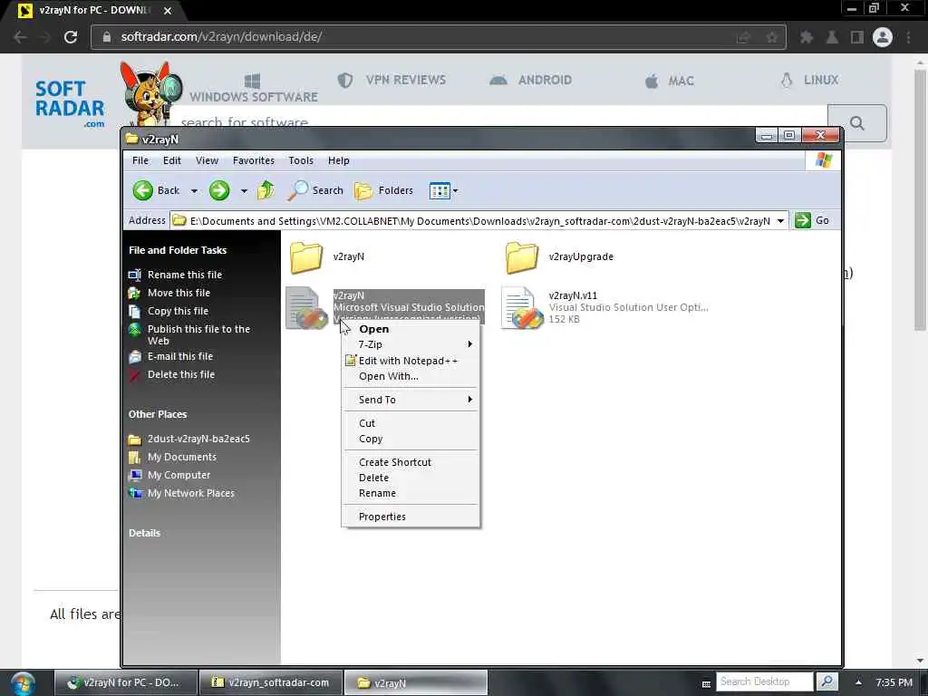Open the Favorites menu
This screenshot has width=928, height=696.
click(254, 160)
